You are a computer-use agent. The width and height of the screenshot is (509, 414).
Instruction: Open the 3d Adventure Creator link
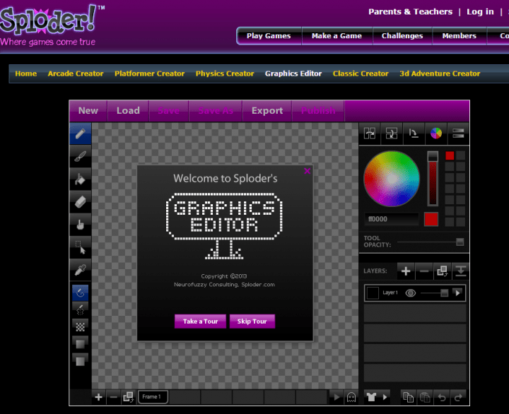(440, 73)
